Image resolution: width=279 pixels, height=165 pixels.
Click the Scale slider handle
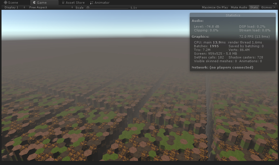(88, 8)
